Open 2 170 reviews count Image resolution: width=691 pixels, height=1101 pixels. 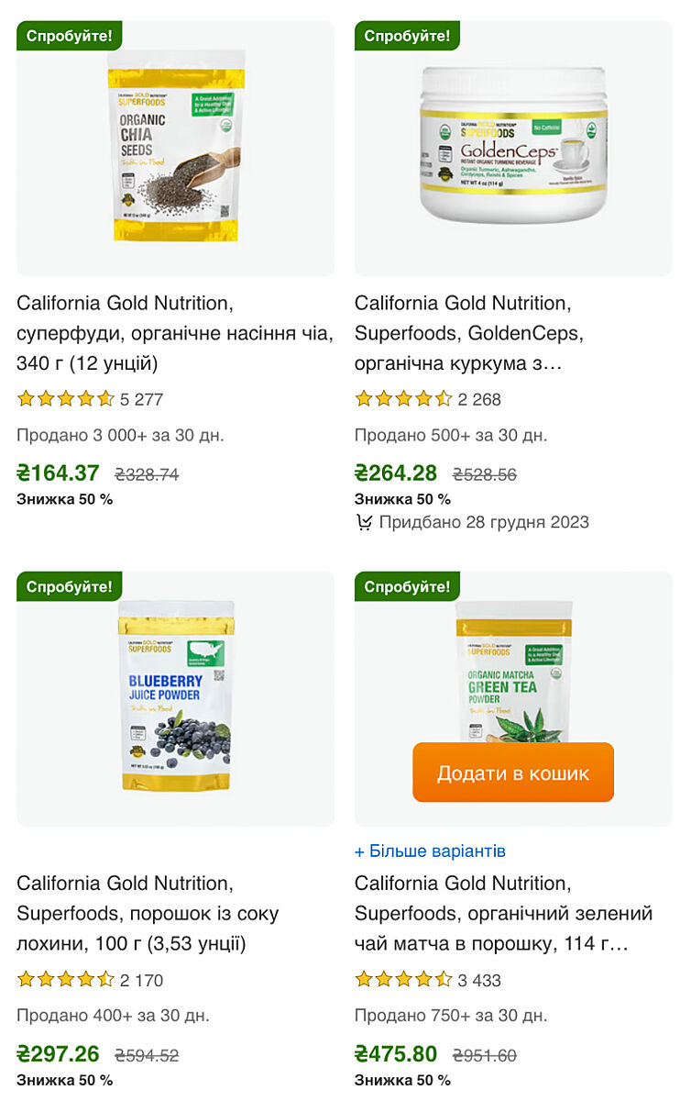tap(142, 981)
